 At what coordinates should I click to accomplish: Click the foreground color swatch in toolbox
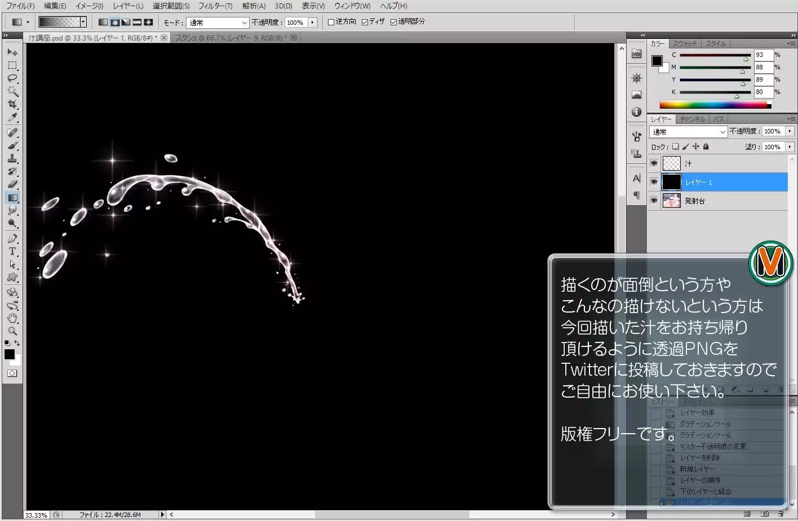click(9, 354)
